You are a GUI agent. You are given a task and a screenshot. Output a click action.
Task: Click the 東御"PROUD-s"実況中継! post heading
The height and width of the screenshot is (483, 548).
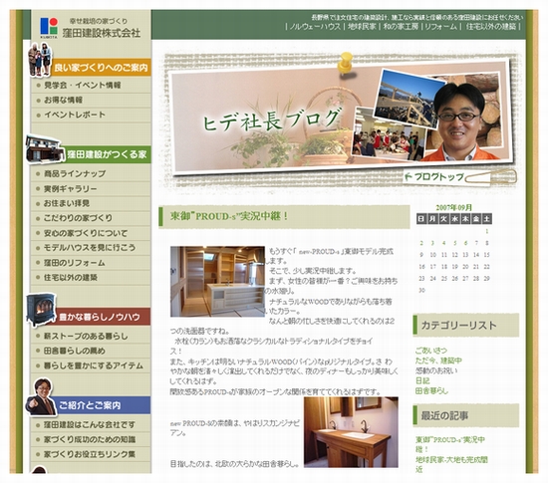click(x=229, y=216)
